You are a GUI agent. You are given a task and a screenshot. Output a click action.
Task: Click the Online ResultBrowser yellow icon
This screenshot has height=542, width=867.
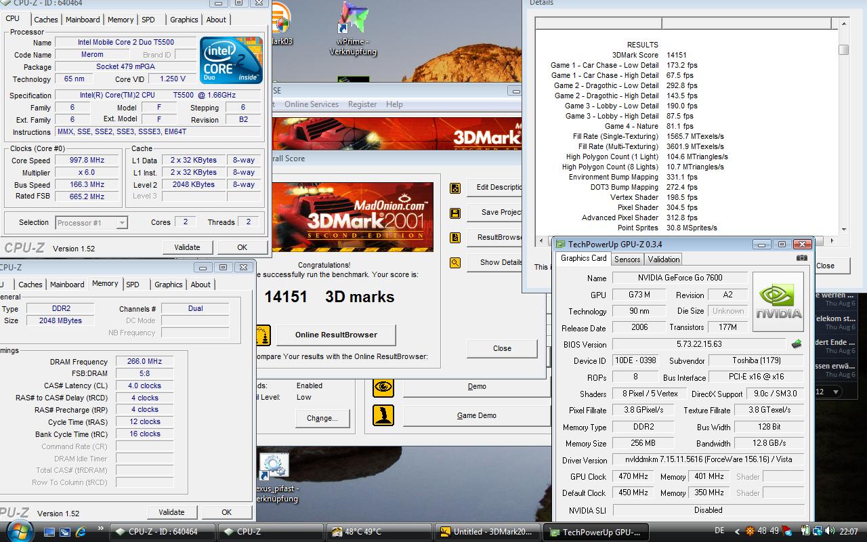pyautogui.click(x=263, y=335)
